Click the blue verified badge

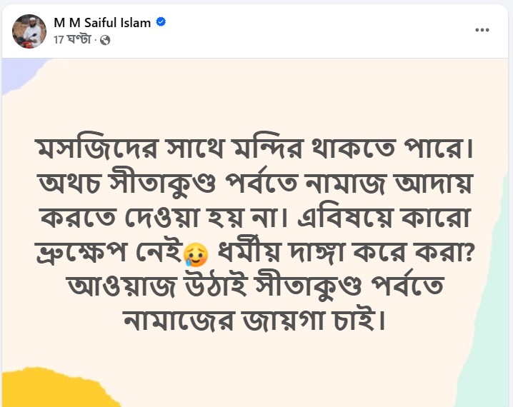(x=161, y=22)
